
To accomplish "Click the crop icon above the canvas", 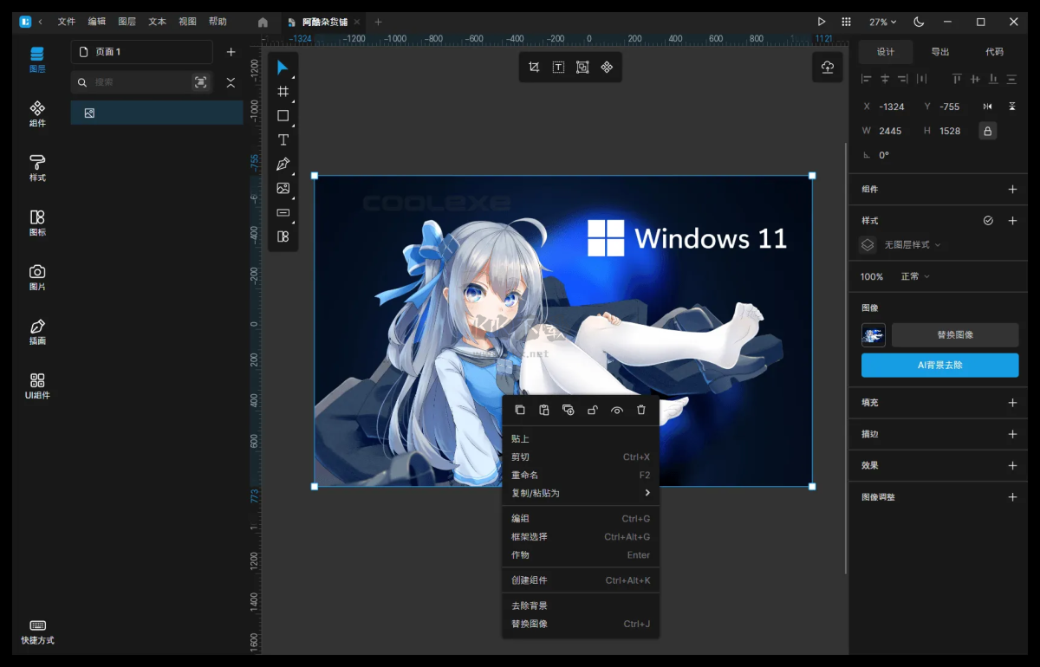I will pos(535,68).
